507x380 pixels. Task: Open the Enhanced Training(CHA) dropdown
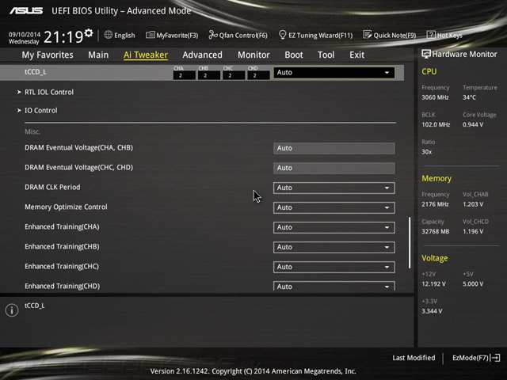(334, 227)
